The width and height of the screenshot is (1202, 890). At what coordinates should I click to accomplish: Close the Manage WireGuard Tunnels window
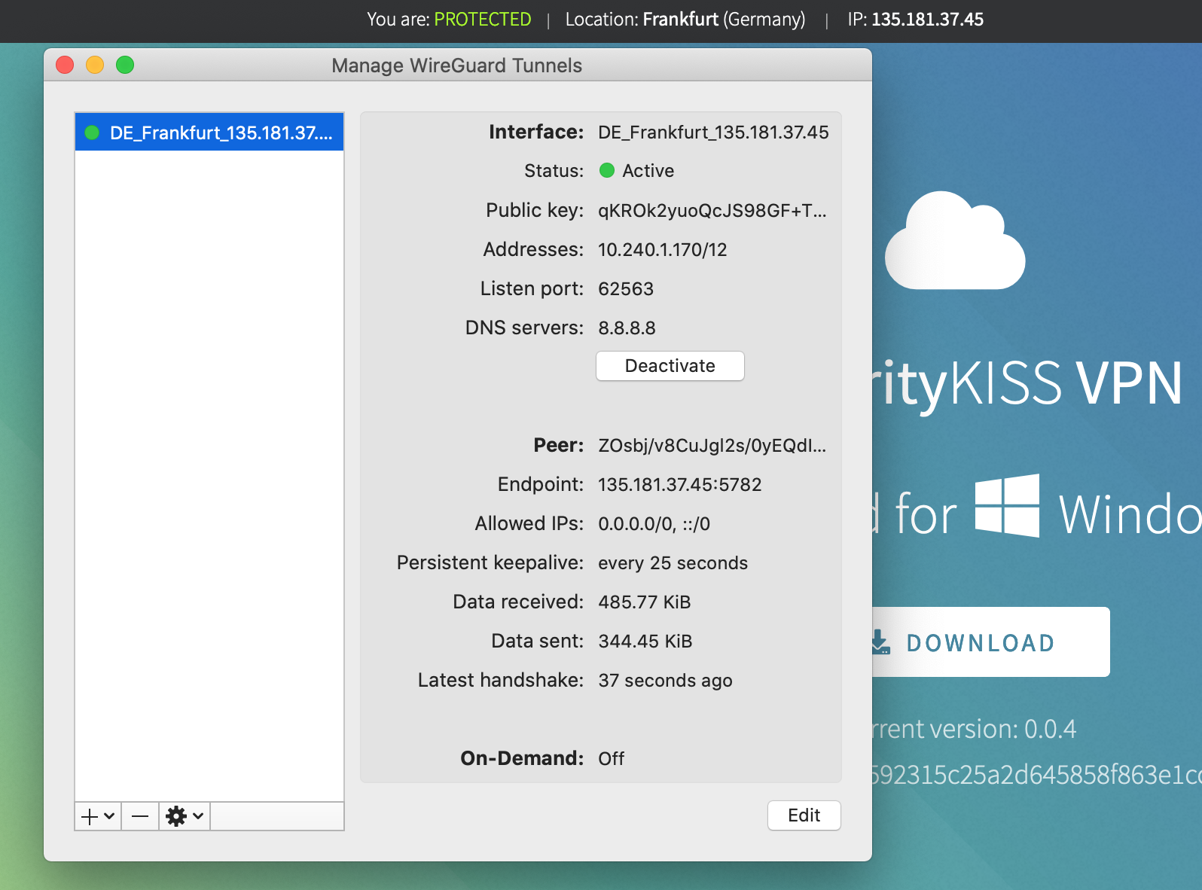click(66, 65)
